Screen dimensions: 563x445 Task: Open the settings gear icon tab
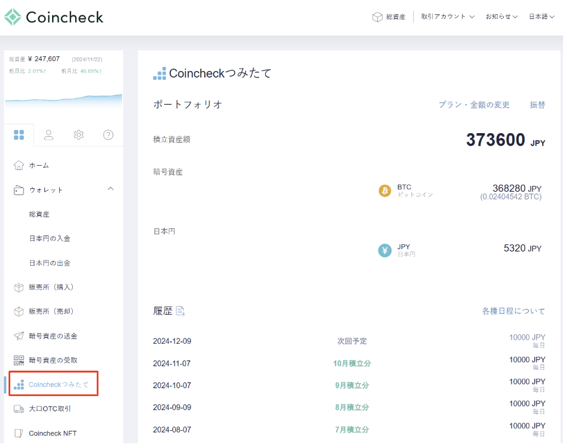point(79,135)
